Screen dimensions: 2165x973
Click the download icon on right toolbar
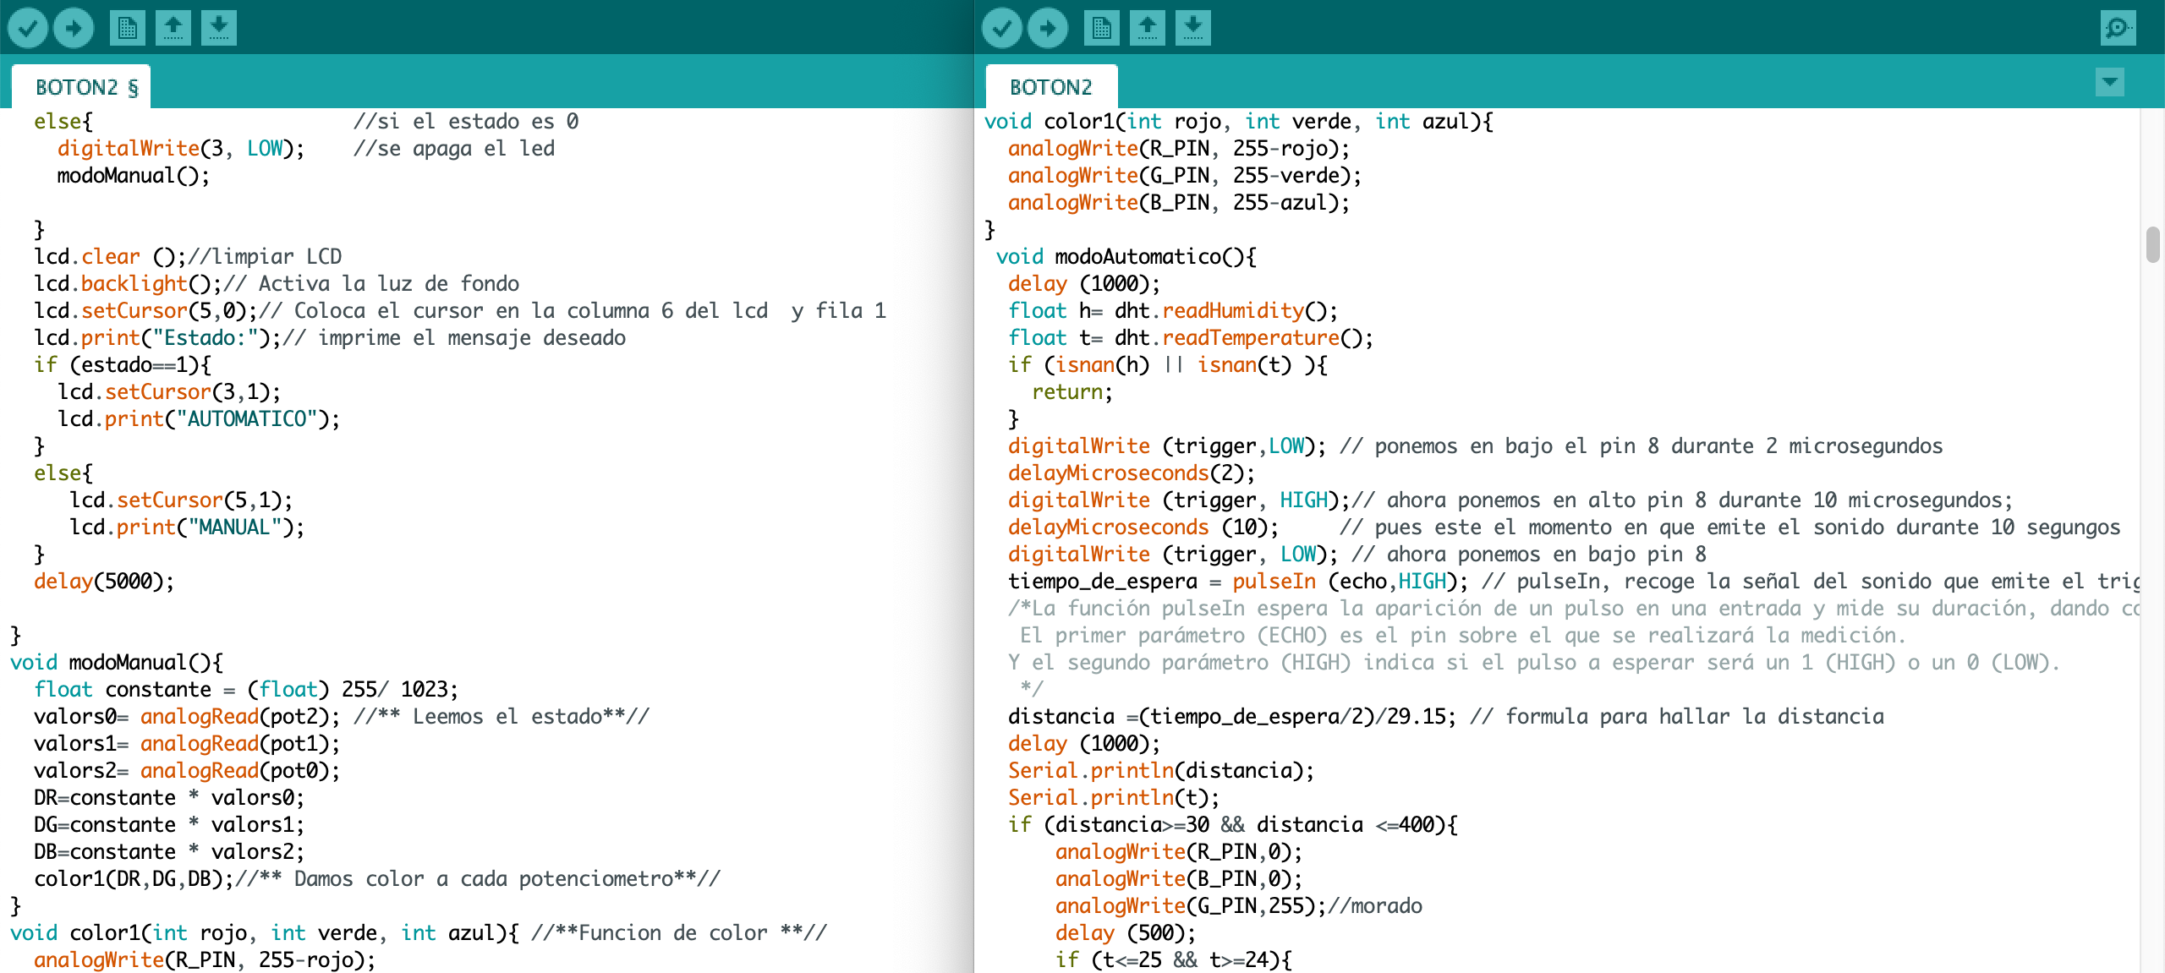[1192, 26]
